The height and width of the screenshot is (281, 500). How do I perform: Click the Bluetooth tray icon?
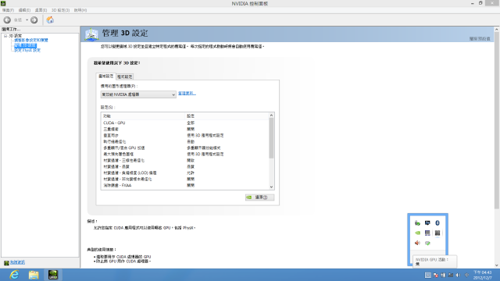[x=437, y=223]
